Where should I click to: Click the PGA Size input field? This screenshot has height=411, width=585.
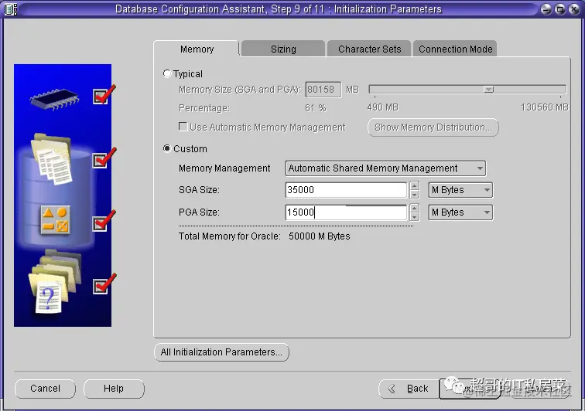click(x=346, y=212)
